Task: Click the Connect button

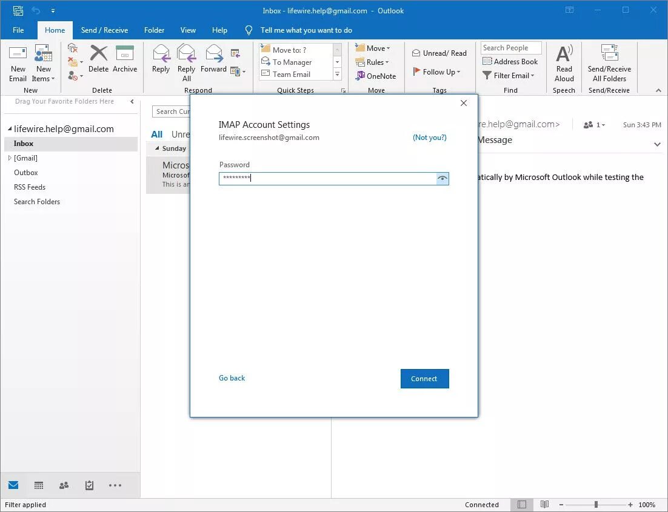Action: click(424, 379)
